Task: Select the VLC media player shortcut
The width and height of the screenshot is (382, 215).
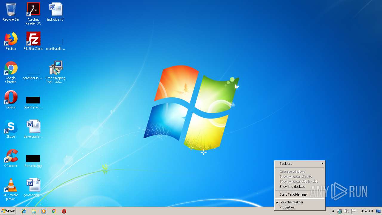Action: 11,189
